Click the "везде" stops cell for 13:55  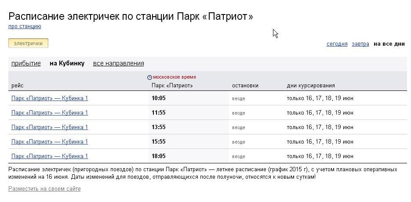click(x=238, y=128)
